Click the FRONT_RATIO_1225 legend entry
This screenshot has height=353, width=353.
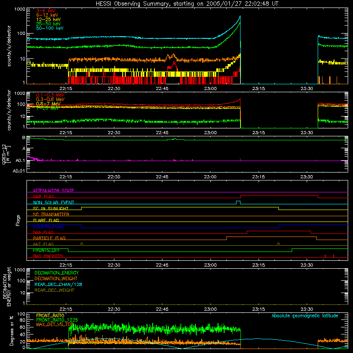pyautogui.click(x=57, y=320)
